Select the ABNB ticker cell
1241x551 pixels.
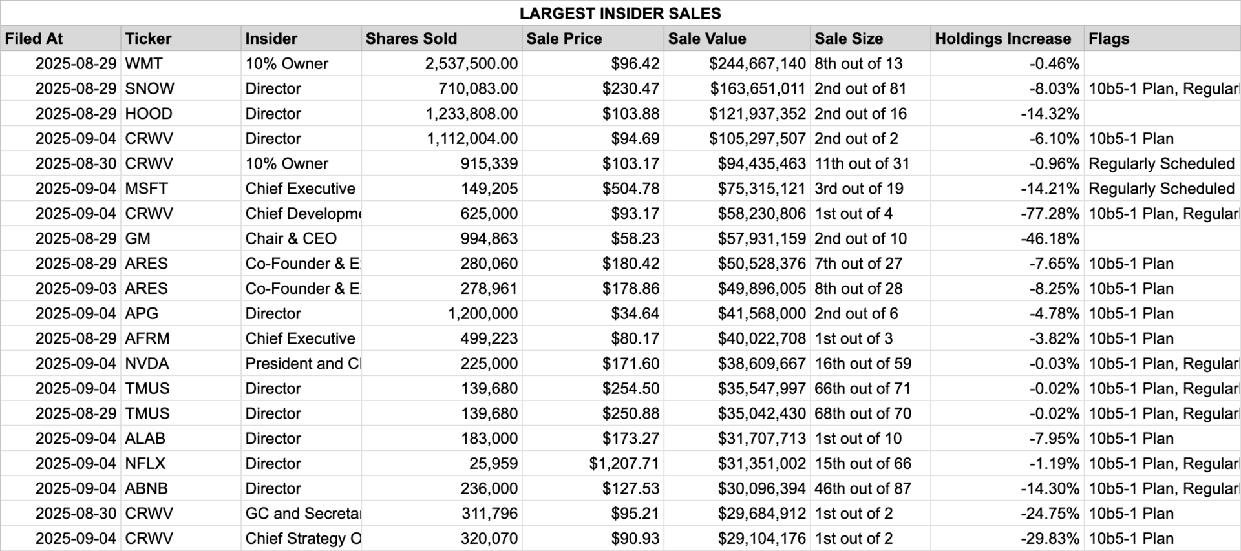pos(181,489)
